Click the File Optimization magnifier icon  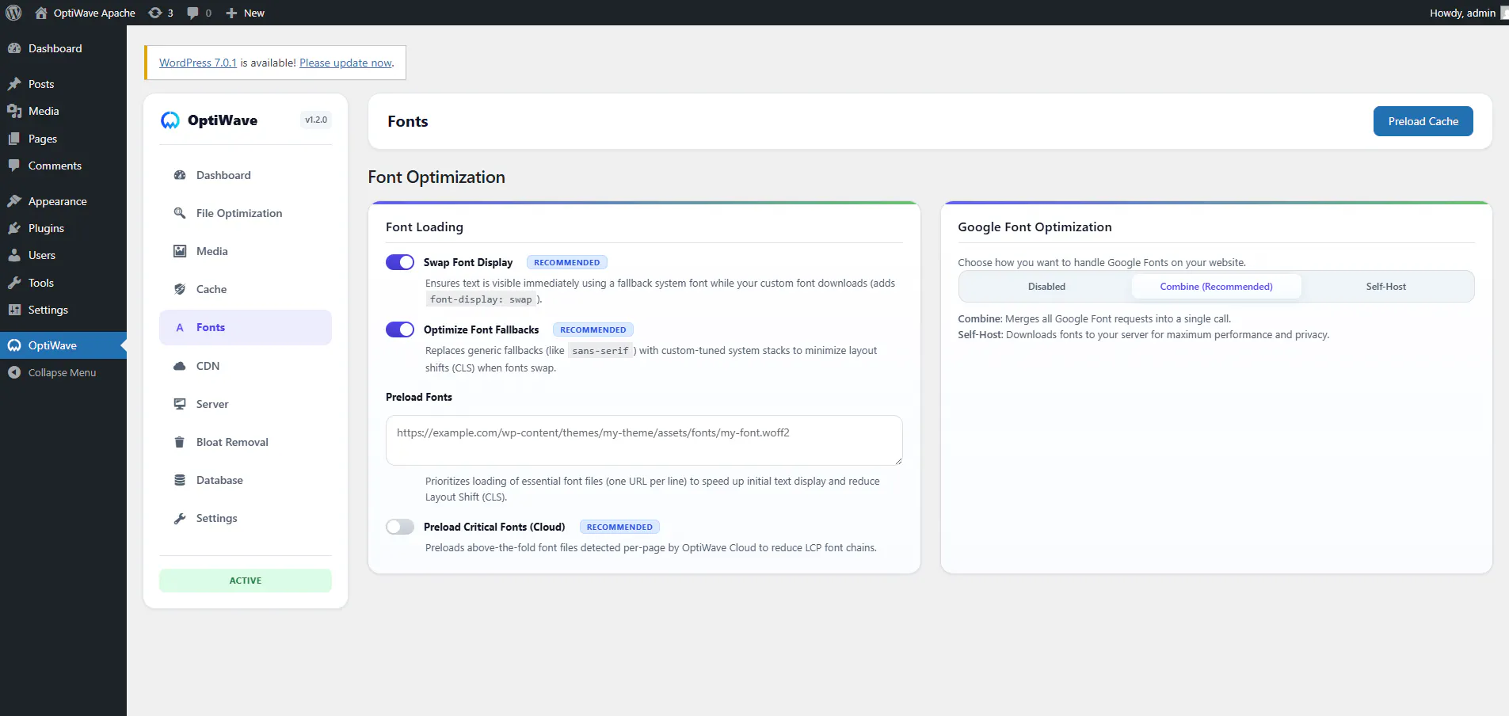click(180, 213)
